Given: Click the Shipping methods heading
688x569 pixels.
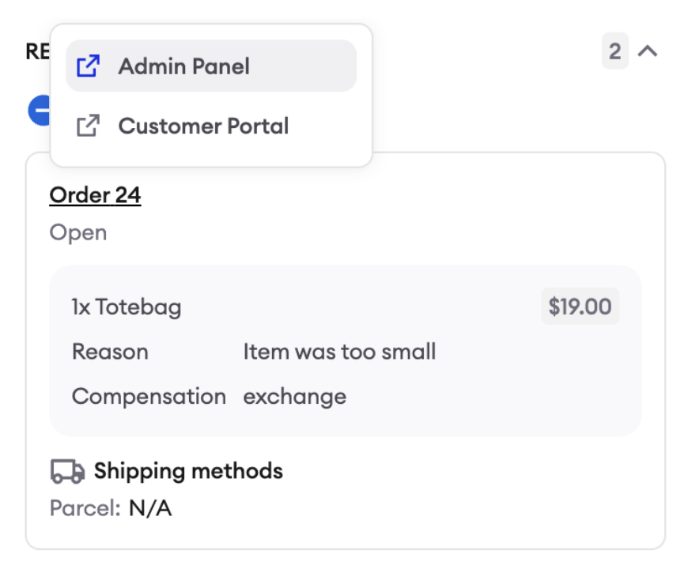Looking at the screenshot, I should (189, 471).
